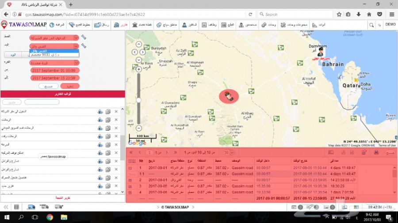Open Chrome from the taskbar
Screen dimensions: 398x223
coord(50,217)
